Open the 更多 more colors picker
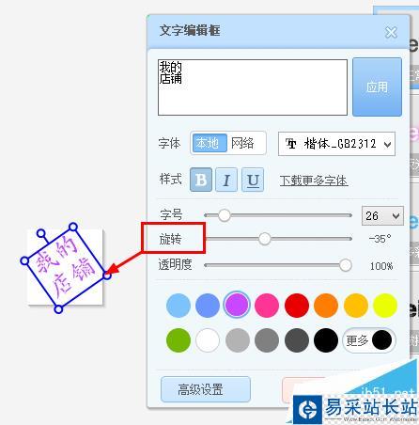Viewport: 419px width, 425px height. [x=369, y=340]
